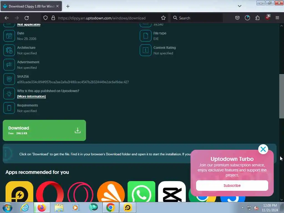Show hidden system tray icons

242,208
